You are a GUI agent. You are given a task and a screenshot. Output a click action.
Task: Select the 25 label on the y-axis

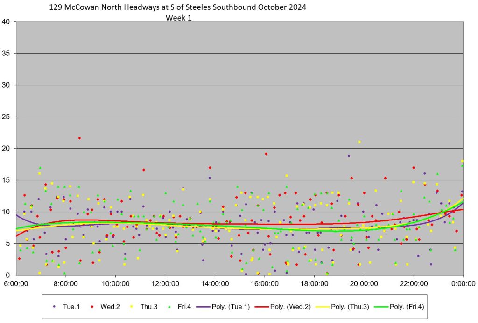pos(6,117)
